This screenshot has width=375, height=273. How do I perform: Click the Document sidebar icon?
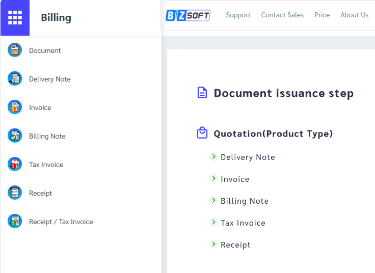click(x=15, y=50)
